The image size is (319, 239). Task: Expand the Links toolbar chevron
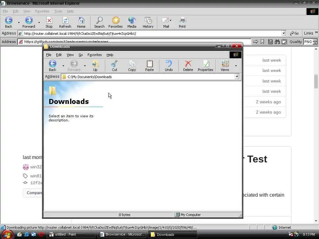point(317,32)
